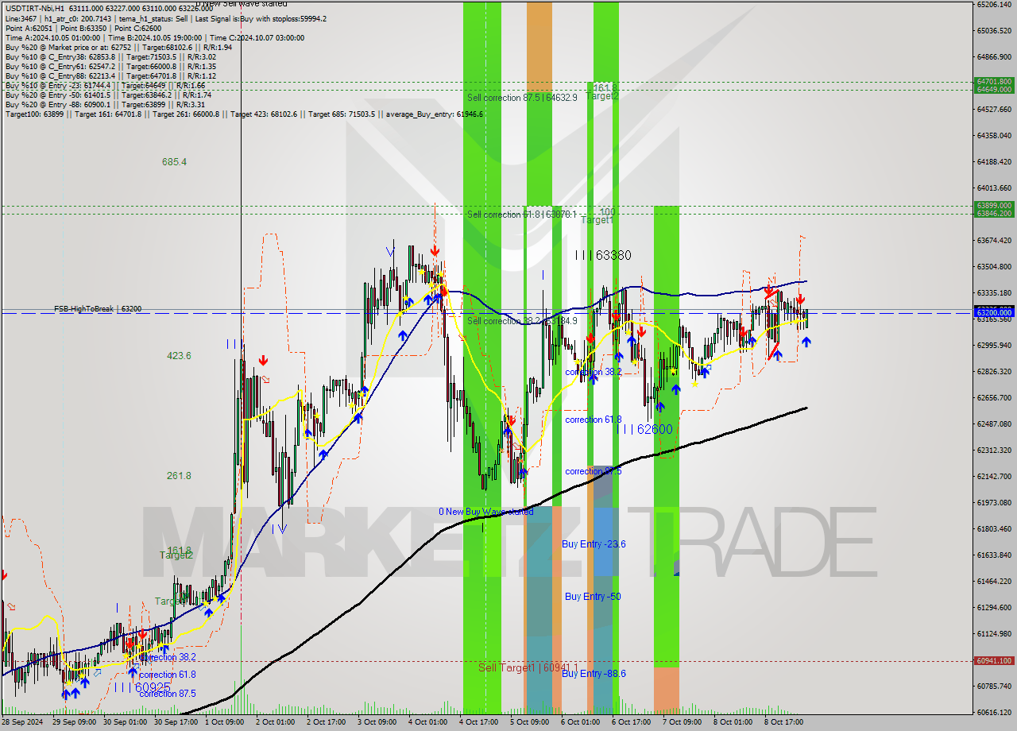Click the 261.8 Fibonacci level label
Screen dimensions: 1017x731
tap(179, 475)
